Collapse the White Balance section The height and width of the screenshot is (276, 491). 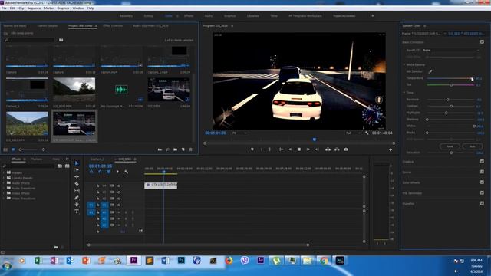(x=404, y=64)
